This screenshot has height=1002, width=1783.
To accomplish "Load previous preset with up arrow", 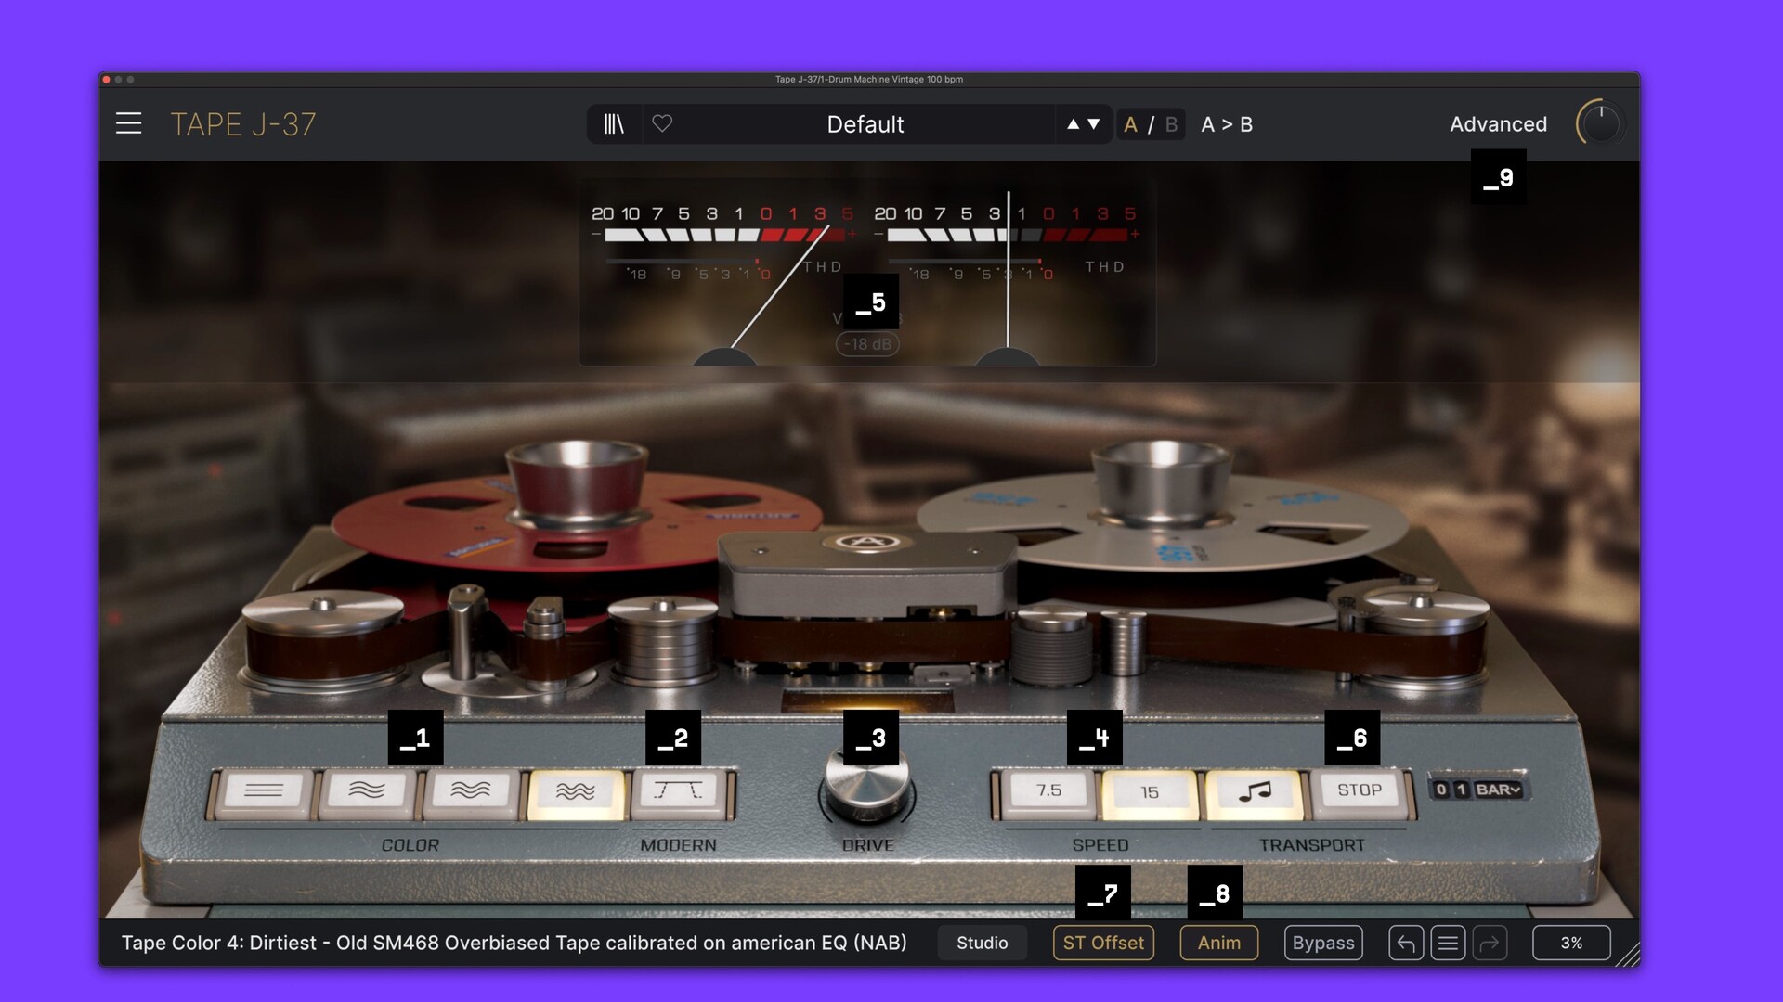I will click(1073, 124).
